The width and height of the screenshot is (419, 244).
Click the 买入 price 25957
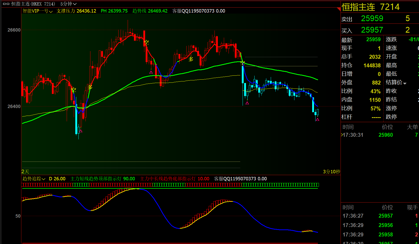pos(372,30)
